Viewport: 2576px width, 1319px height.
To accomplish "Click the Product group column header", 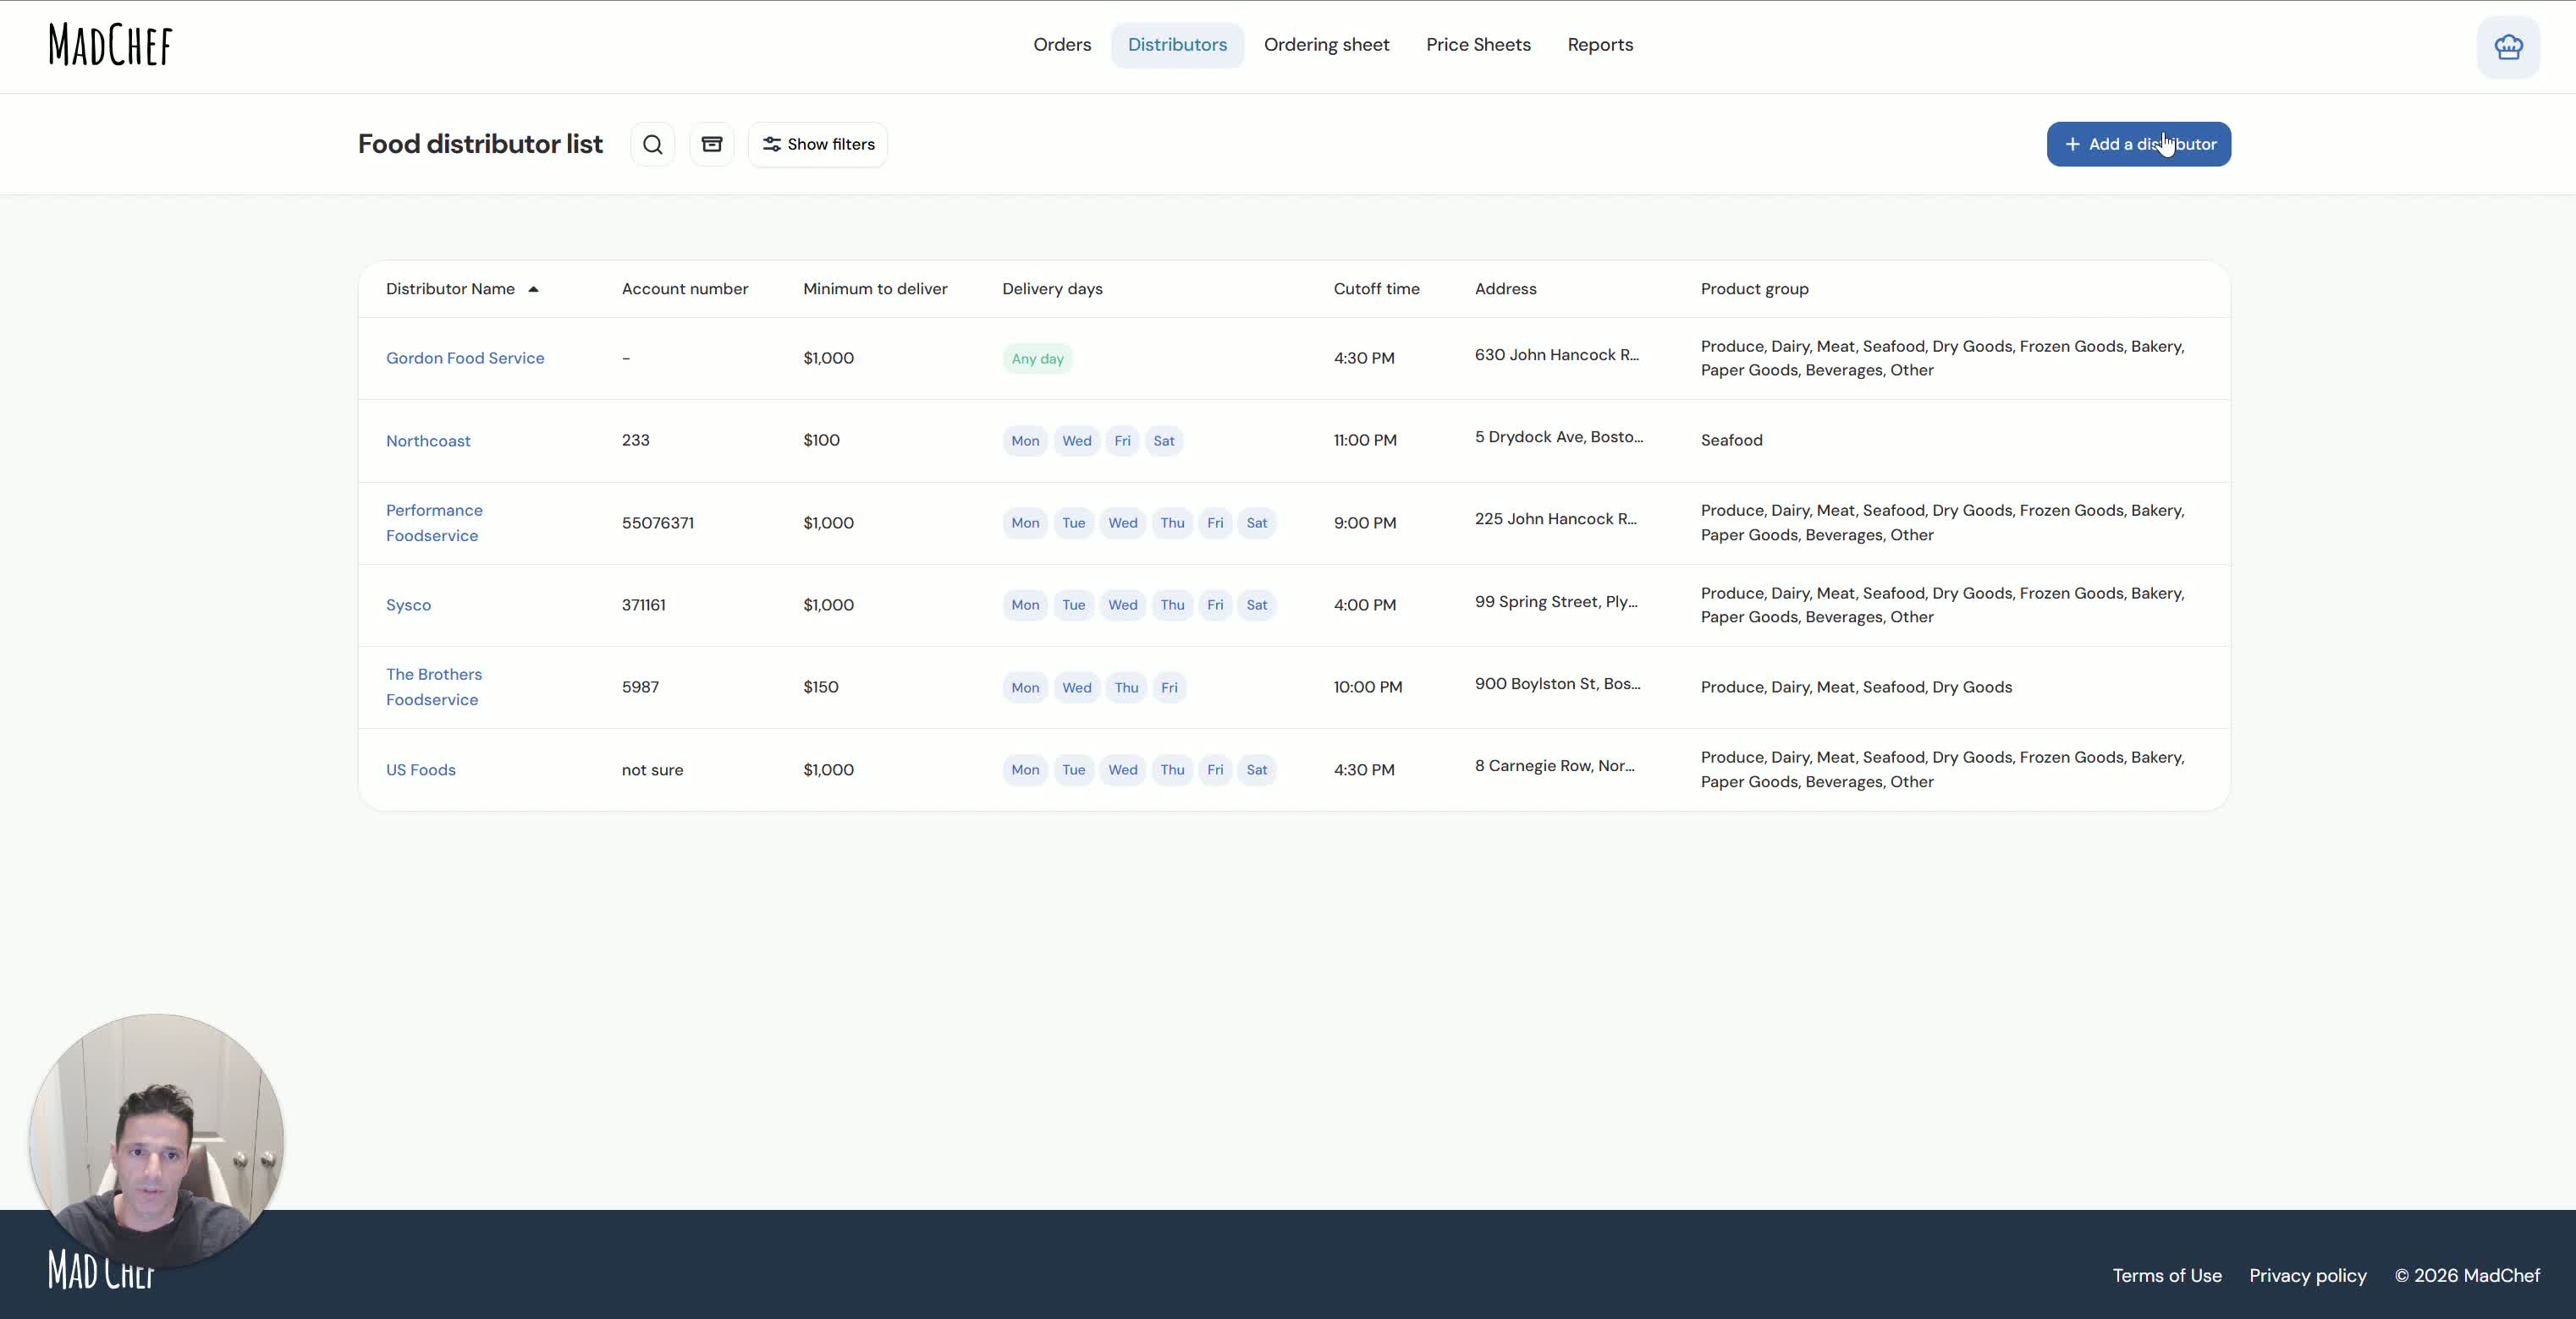I will tap(1754, 290).
